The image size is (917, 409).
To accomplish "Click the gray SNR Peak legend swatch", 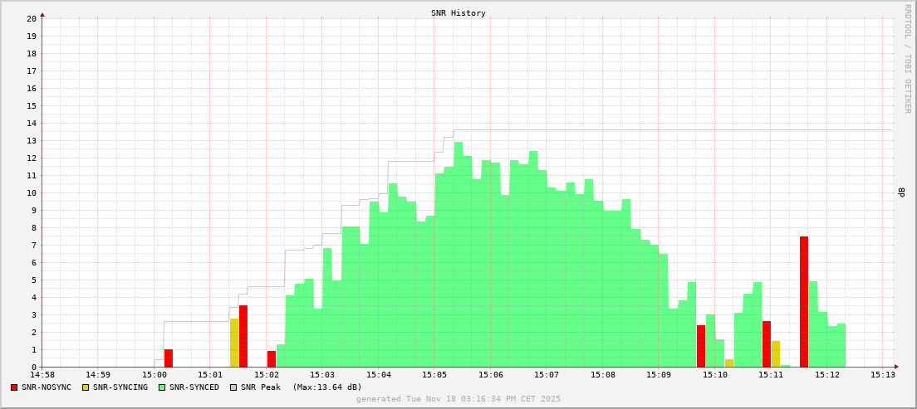I will pos(233,387).
